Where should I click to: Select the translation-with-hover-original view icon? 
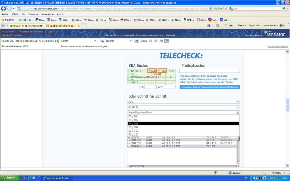pyautogui.click(x=167, y=41)
